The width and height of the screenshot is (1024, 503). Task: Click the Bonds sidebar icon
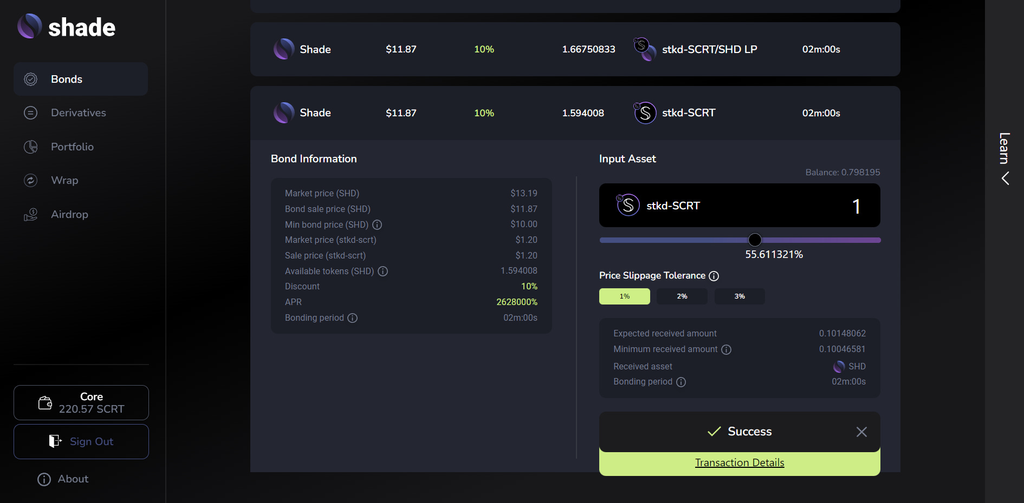[31, 79]
